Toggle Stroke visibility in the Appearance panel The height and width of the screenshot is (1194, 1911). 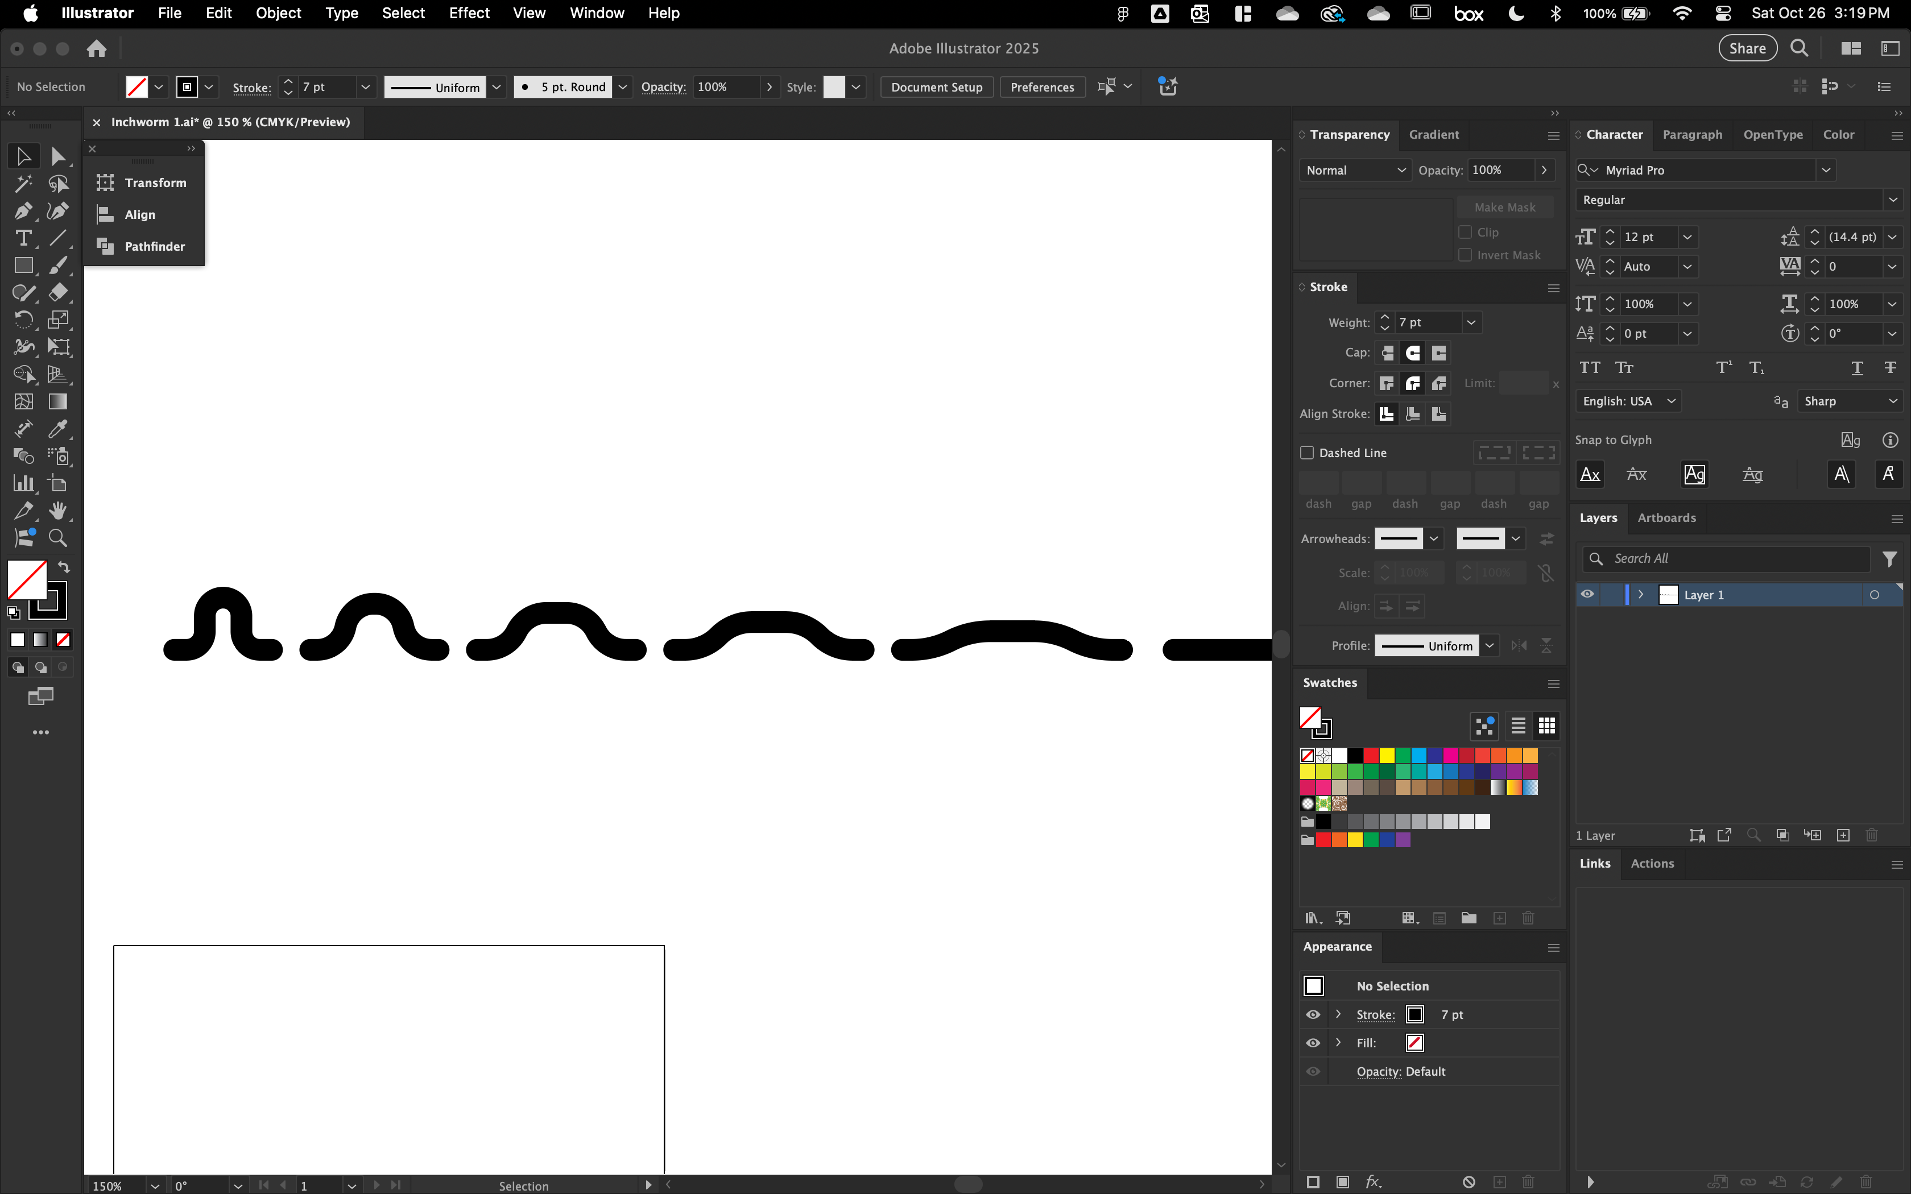(1313, 1015)
